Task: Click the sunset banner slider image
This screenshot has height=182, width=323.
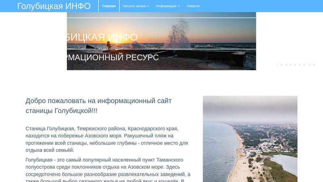Action: click(x=161, y=41)
